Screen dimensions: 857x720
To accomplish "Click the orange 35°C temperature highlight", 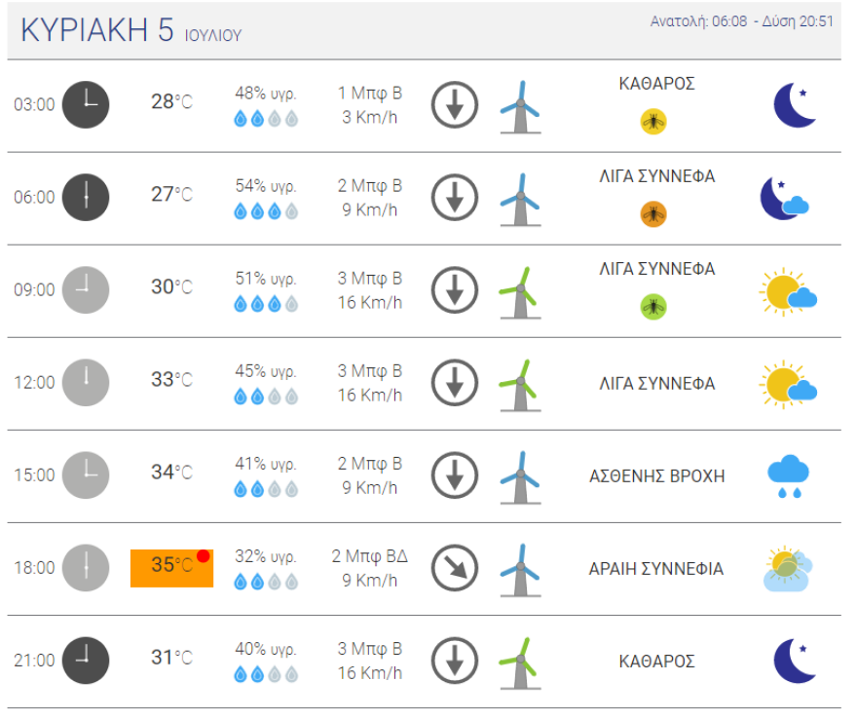I will tap(171, 567).
